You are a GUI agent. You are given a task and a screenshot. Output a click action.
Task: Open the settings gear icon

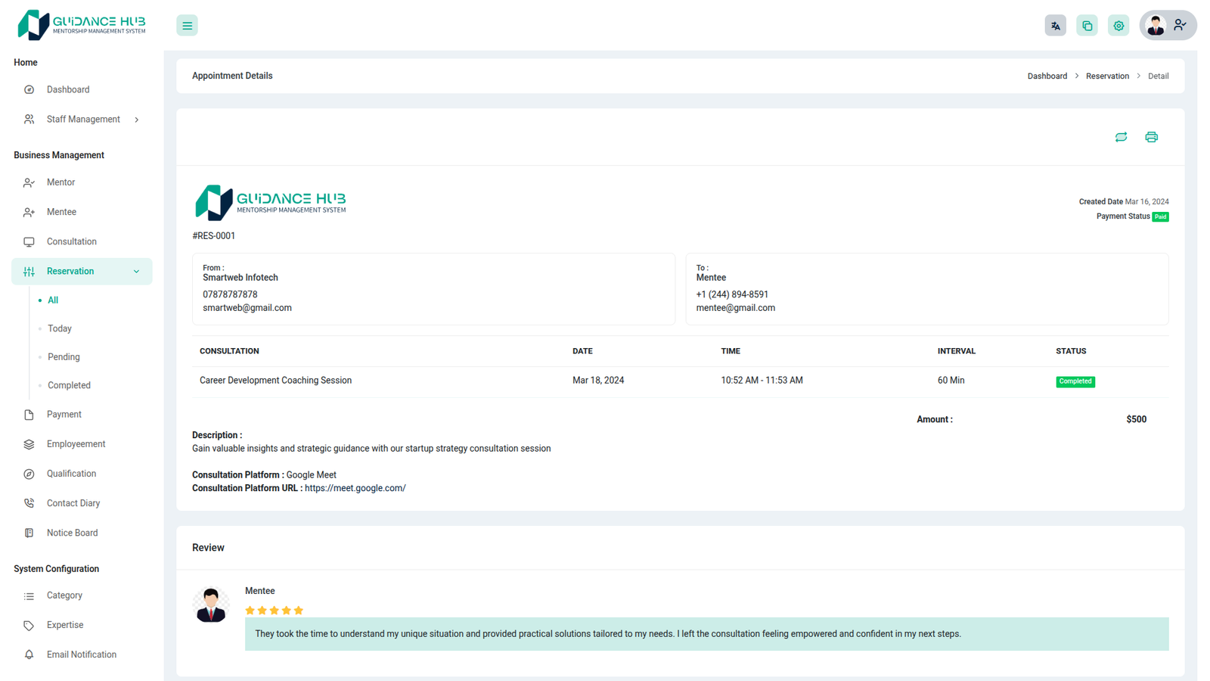[x=1118, y=26]
